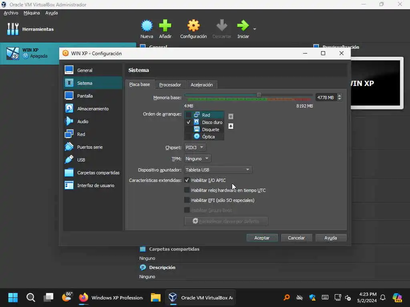The height and width of the screenshot is (307, 410).
Task: Uncheck Habilitar I/O APIC
Action: click(187, 180)
